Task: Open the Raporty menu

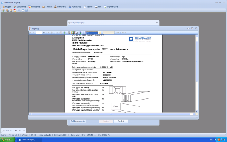Action: click(88, 7)
